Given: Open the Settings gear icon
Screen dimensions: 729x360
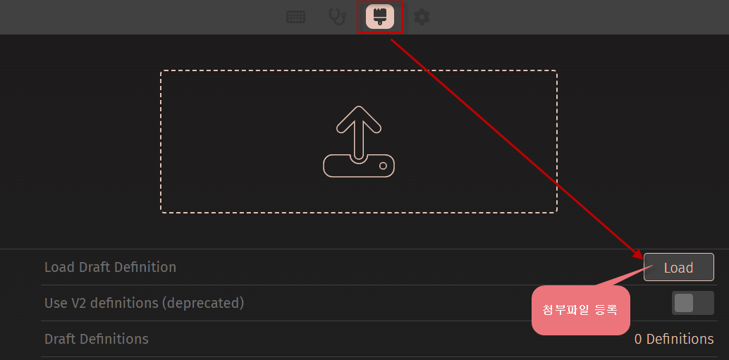Looking at the screenshot, I should pos(422,17).
